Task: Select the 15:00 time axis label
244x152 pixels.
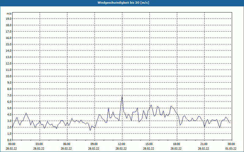Action: [149, 144]
